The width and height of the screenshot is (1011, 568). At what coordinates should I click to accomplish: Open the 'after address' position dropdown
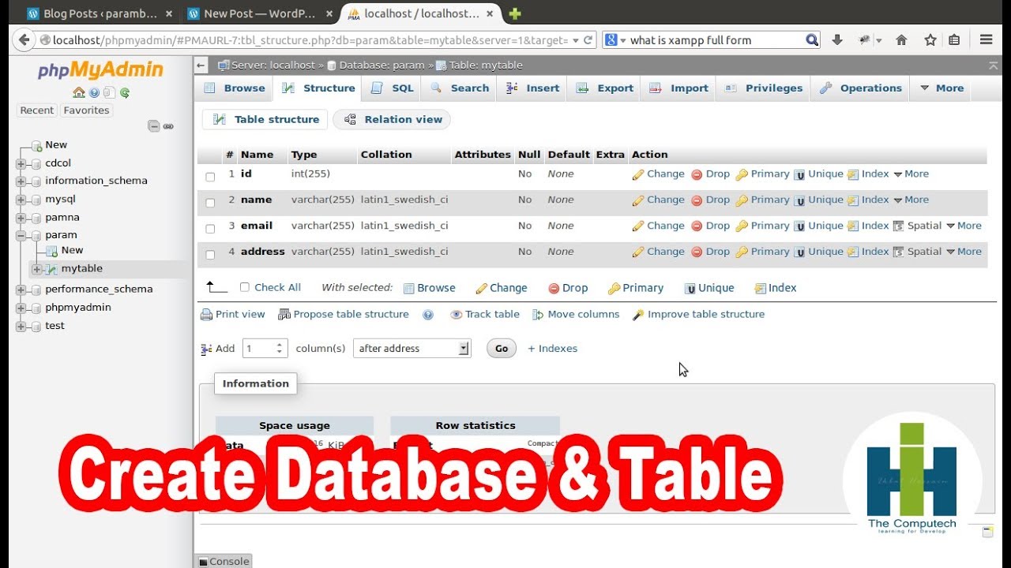coord(412,348)
